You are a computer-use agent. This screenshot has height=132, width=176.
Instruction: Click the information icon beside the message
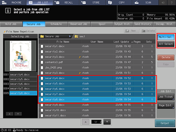8,11
